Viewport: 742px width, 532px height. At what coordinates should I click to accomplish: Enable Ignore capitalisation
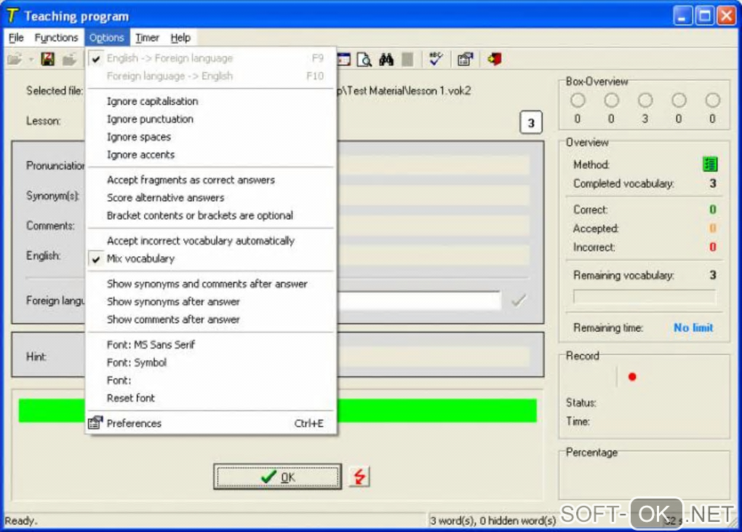pyautogui.click(x=211, y=101)
